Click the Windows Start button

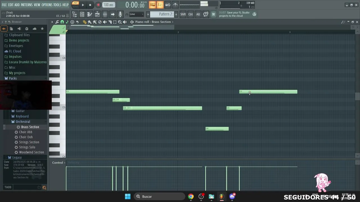[128, 196]
